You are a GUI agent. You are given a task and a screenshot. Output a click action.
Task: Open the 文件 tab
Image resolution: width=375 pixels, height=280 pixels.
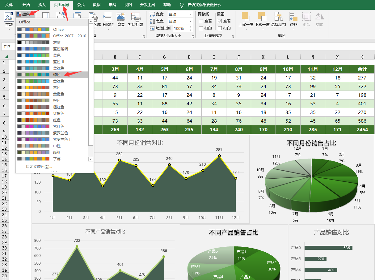click(9, 5)
